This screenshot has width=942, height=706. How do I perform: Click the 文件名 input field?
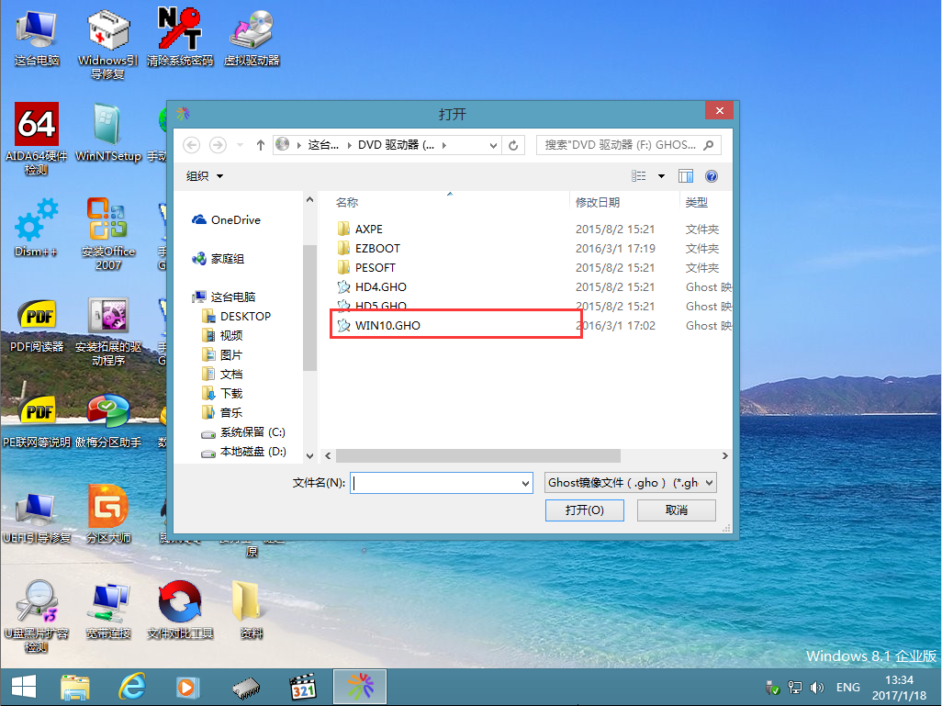coord(435,483)
